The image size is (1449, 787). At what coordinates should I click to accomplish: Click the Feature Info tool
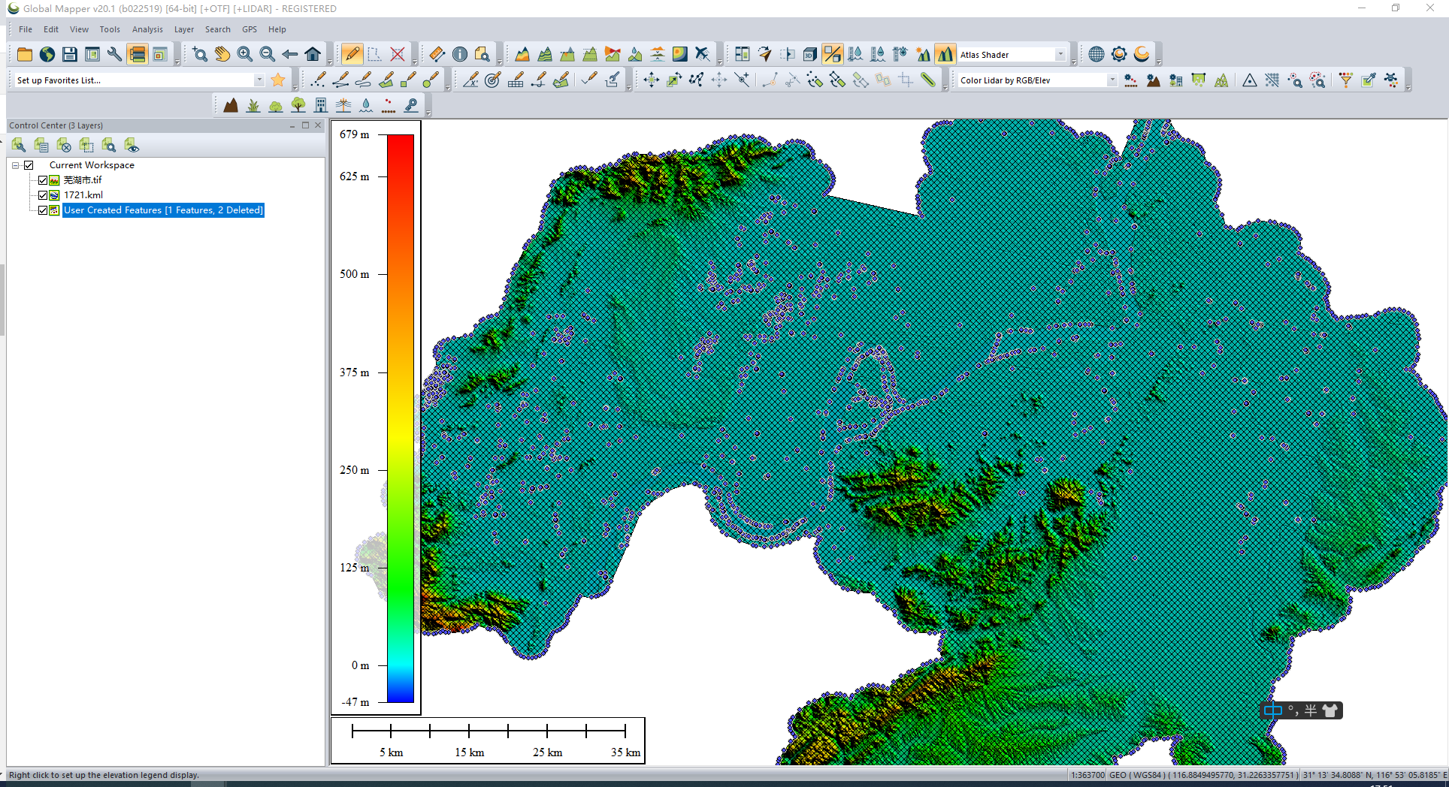(460, 54)
